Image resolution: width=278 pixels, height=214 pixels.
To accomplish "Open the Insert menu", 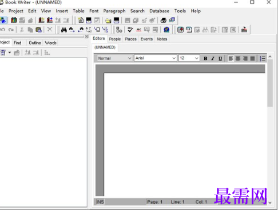I will click(x=62, y=11).
